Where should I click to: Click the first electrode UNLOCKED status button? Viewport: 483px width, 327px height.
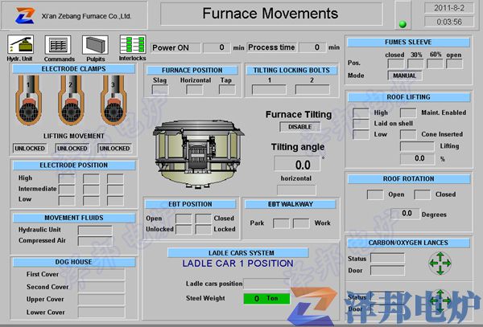pyautogui.click(x=30, y=149)
